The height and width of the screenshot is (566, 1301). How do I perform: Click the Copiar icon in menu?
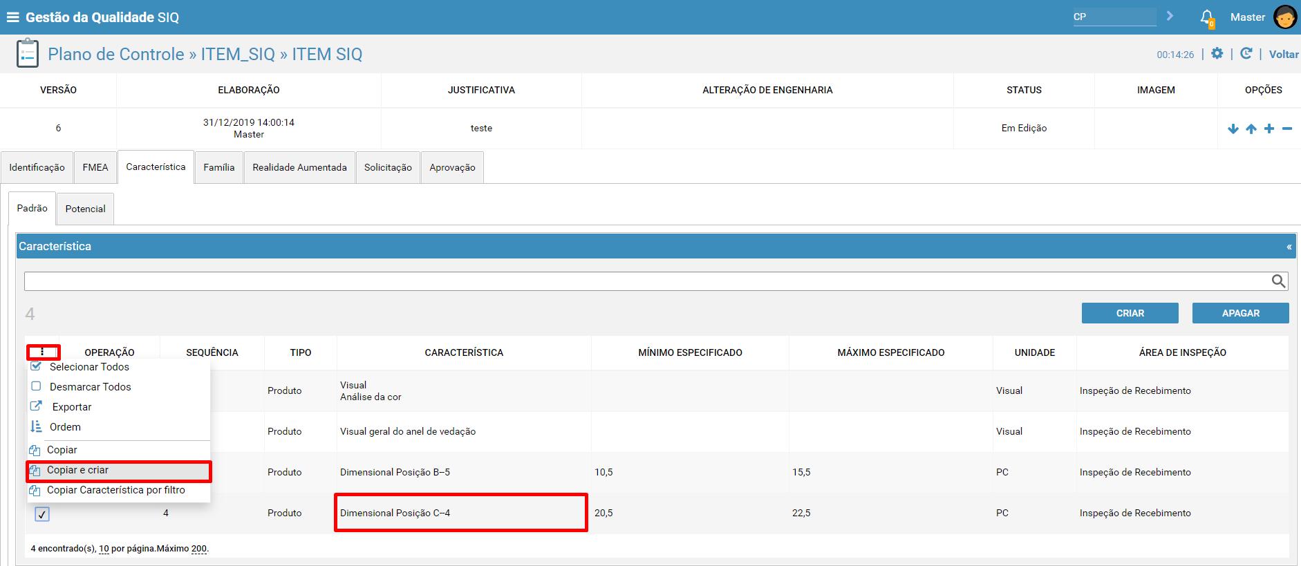tap(35, 450)
